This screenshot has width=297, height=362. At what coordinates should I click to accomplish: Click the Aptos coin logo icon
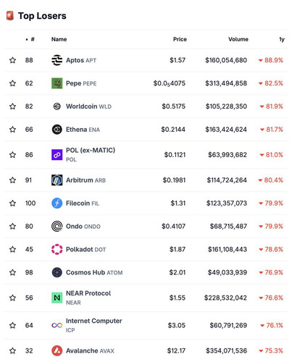click(57, 60)
